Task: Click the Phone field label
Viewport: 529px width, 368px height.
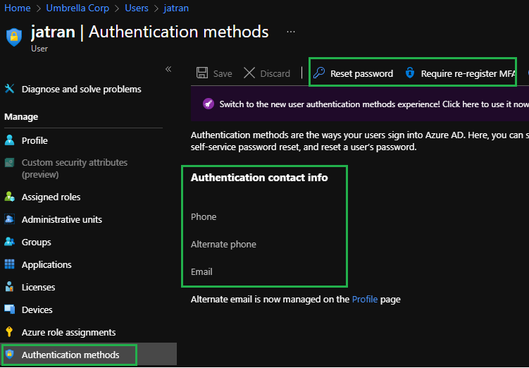Action: tap(204, 216)
